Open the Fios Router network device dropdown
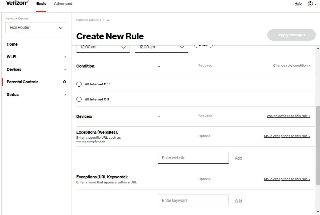The image size is (320, 215). 36,27
